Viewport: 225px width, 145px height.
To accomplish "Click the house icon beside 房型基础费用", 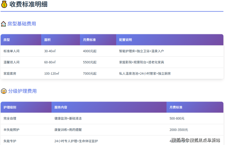I will pos(4,24).
